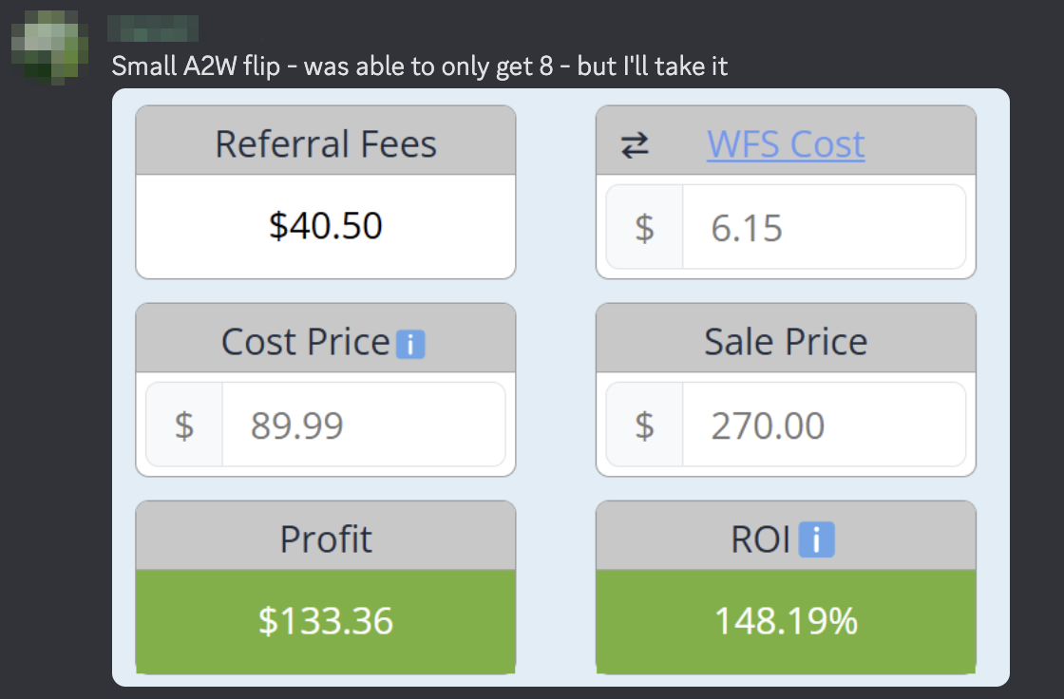The image size is (1064, 699).
Task: Click the Profit header label
Action: 326,539
